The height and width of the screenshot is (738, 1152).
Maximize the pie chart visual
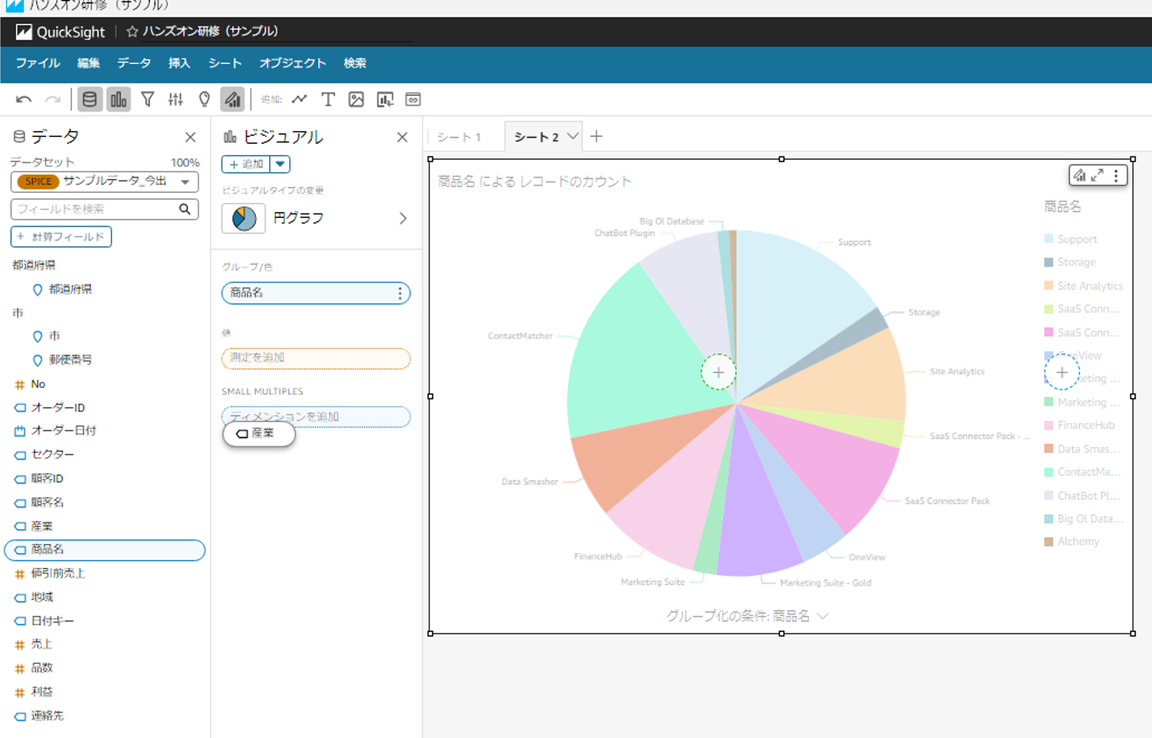click(x=1097, y=175)
